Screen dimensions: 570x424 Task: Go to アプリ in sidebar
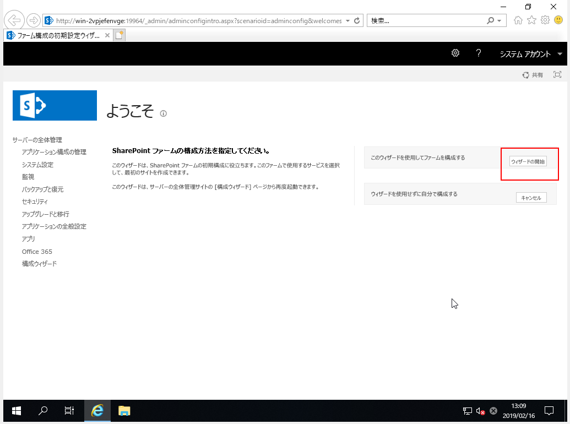click(28, 238)
